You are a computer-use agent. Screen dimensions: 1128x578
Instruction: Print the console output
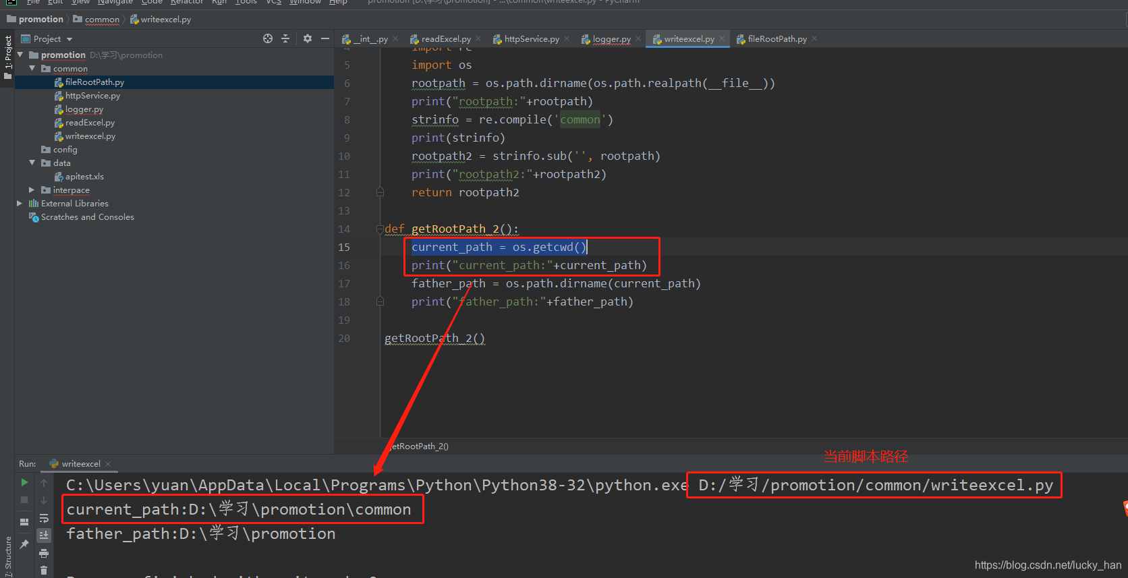pos(44,553)
